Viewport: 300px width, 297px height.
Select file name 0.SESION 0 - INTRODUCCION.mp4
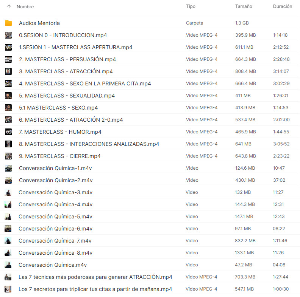pos(63,35)
